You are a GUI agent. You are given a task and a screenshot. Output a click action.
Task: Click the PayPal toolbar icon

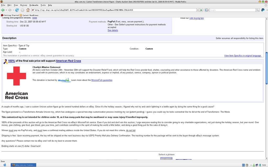pos(263,10)
